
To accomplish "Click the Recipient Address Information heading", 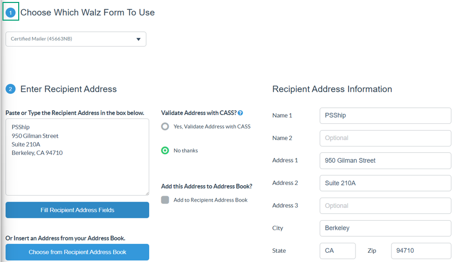I will coord(332,89).
